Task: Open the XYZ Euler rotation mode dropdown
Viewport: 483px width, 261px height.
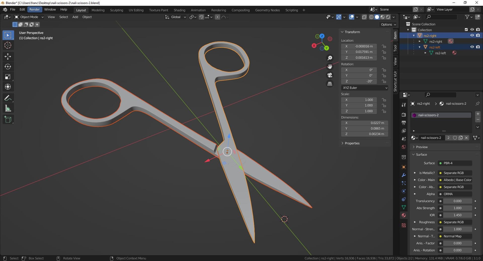Action: [x=365, y=88]
